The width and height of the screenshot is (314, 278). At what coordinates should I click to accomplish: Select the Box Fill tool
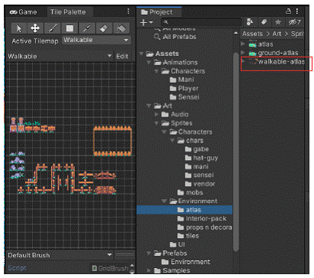pos(70,28)
